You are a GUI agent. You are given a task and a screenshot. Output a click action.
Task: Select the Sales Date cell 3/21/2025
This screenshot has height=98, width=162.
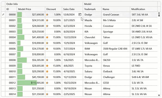click(x=72, y=20)
